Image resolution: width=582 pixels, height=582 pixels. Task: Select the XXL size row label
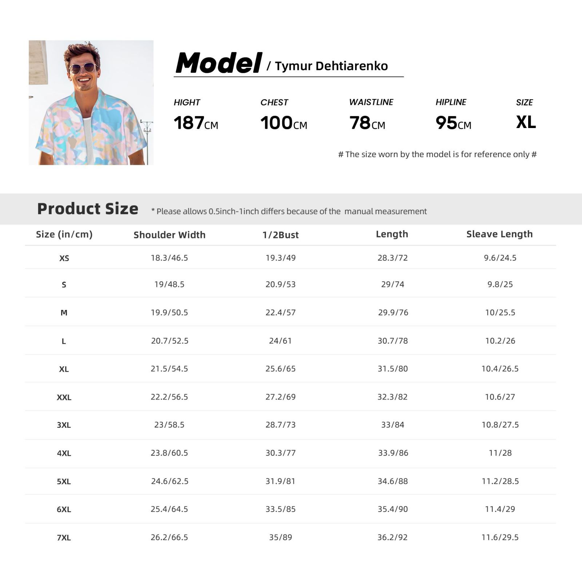click(x=64, y=397)
